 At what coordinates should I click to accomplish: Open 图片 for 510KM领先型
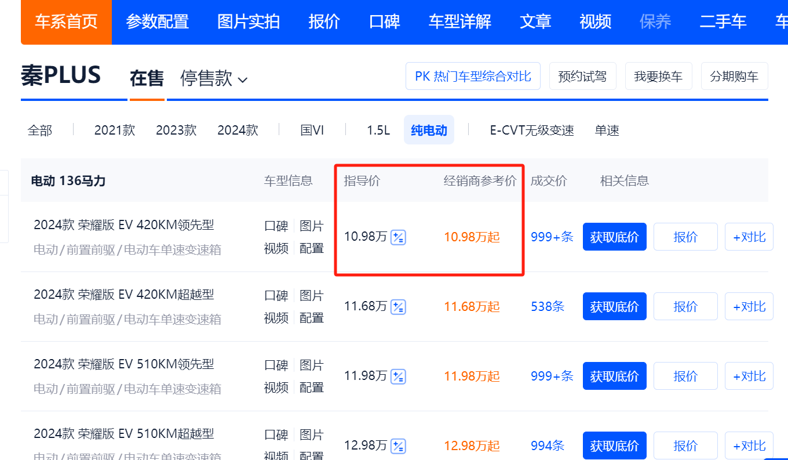[312, 365]
